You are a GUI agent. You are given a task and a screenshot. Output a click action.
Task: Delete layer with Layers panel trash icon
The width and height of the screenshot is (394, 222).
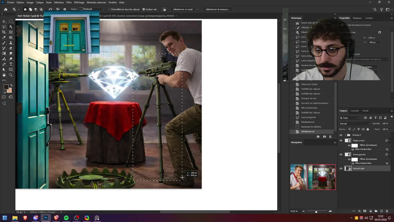click(387, 211)
